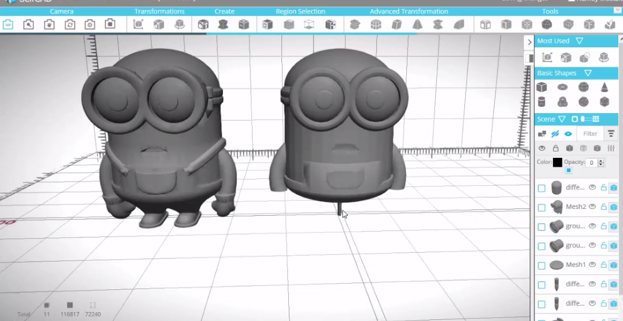Click the blue cube button on Mesh1 row
Screen dimensions: 623x321
(614, 265)
